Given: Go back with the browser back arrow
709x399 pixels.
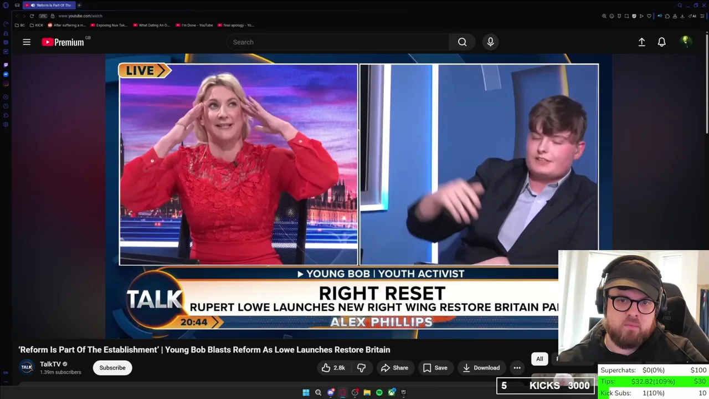Looking at the screenshot, I should tap(17, 16).
